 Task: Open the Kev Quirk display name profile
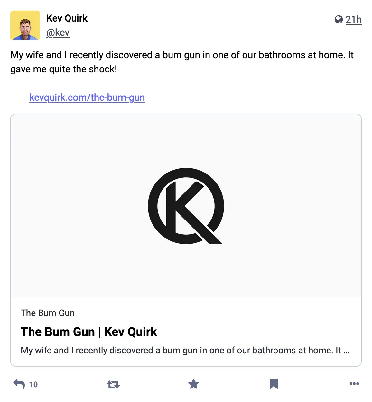[67, 18]
